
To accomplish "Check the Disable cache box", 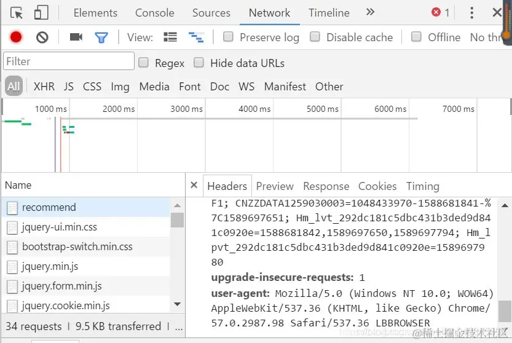I will click(x=315, y=37).
